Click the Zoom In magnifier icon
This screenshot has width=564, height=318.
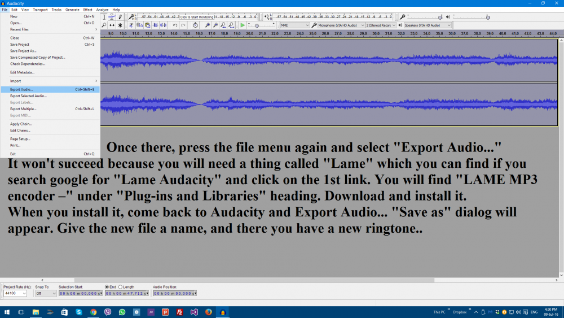(x=207, y=25)
